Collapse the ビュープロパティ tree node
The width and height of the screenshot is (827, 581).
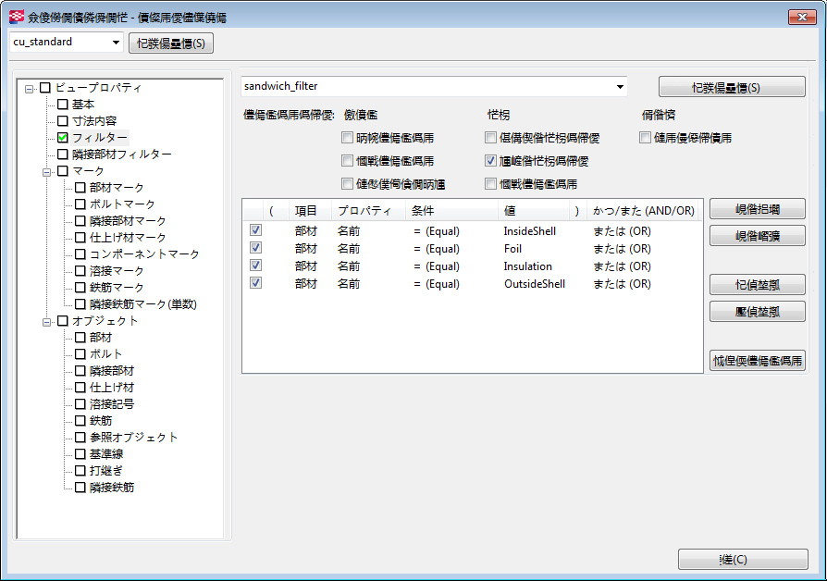[x=30, y=89]
